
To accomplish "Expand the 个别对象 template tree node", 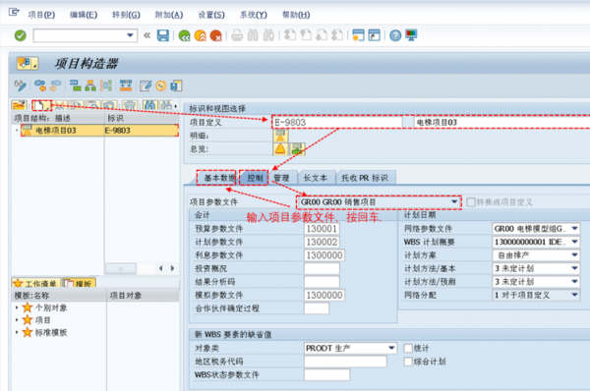I will click(17, 307).
